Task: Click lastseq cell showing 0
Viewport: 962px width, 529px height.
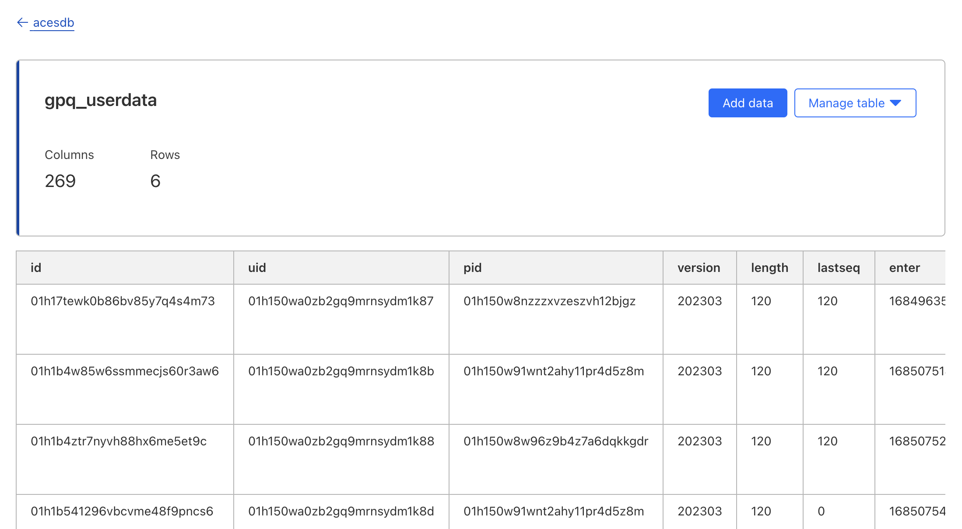Action: [821, 511]
